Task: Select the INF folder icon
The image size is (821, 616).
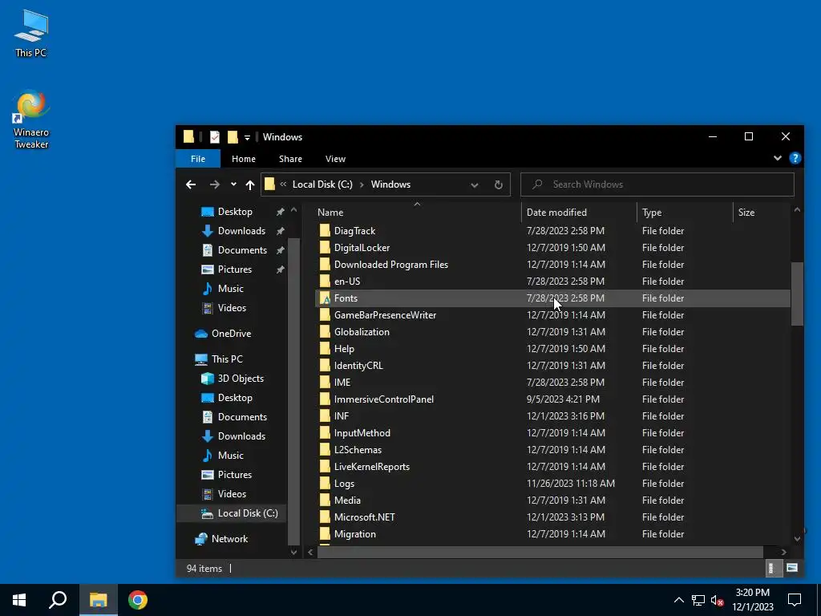Action: [x=325, y=416]
